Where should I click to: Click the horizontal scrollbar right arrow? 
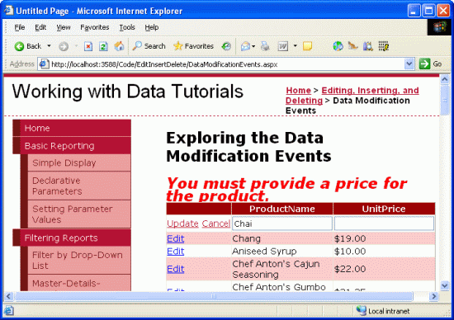pyautogui.click(x=433, y=296)
